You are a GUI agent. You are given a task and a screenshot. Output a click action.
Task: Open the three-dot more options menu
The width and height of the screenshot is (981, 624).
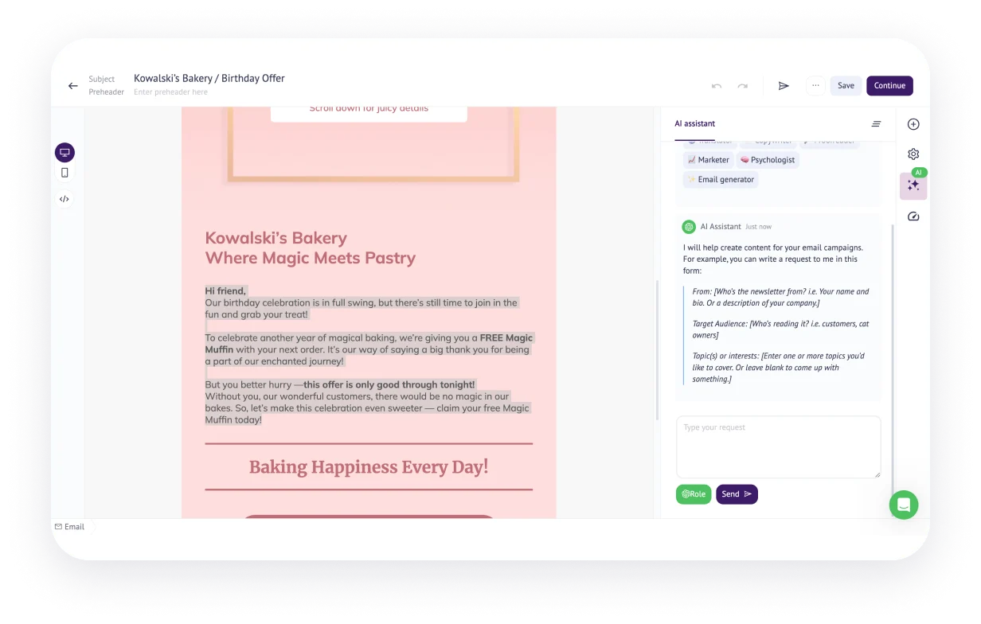(x=815, y=85)
